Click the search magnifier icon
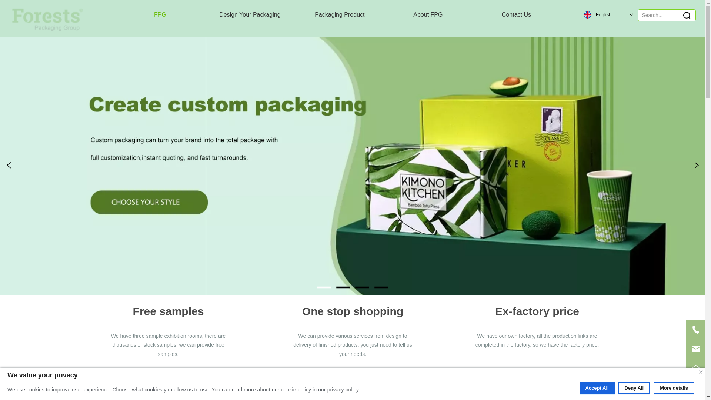 pos(687,15)
